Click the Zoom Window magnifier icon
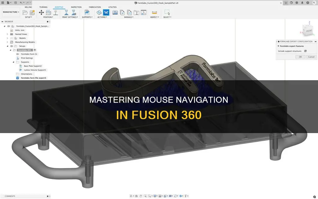Image resolution: width=318 pixels, height=199 pixels. [x=149, y=196]
